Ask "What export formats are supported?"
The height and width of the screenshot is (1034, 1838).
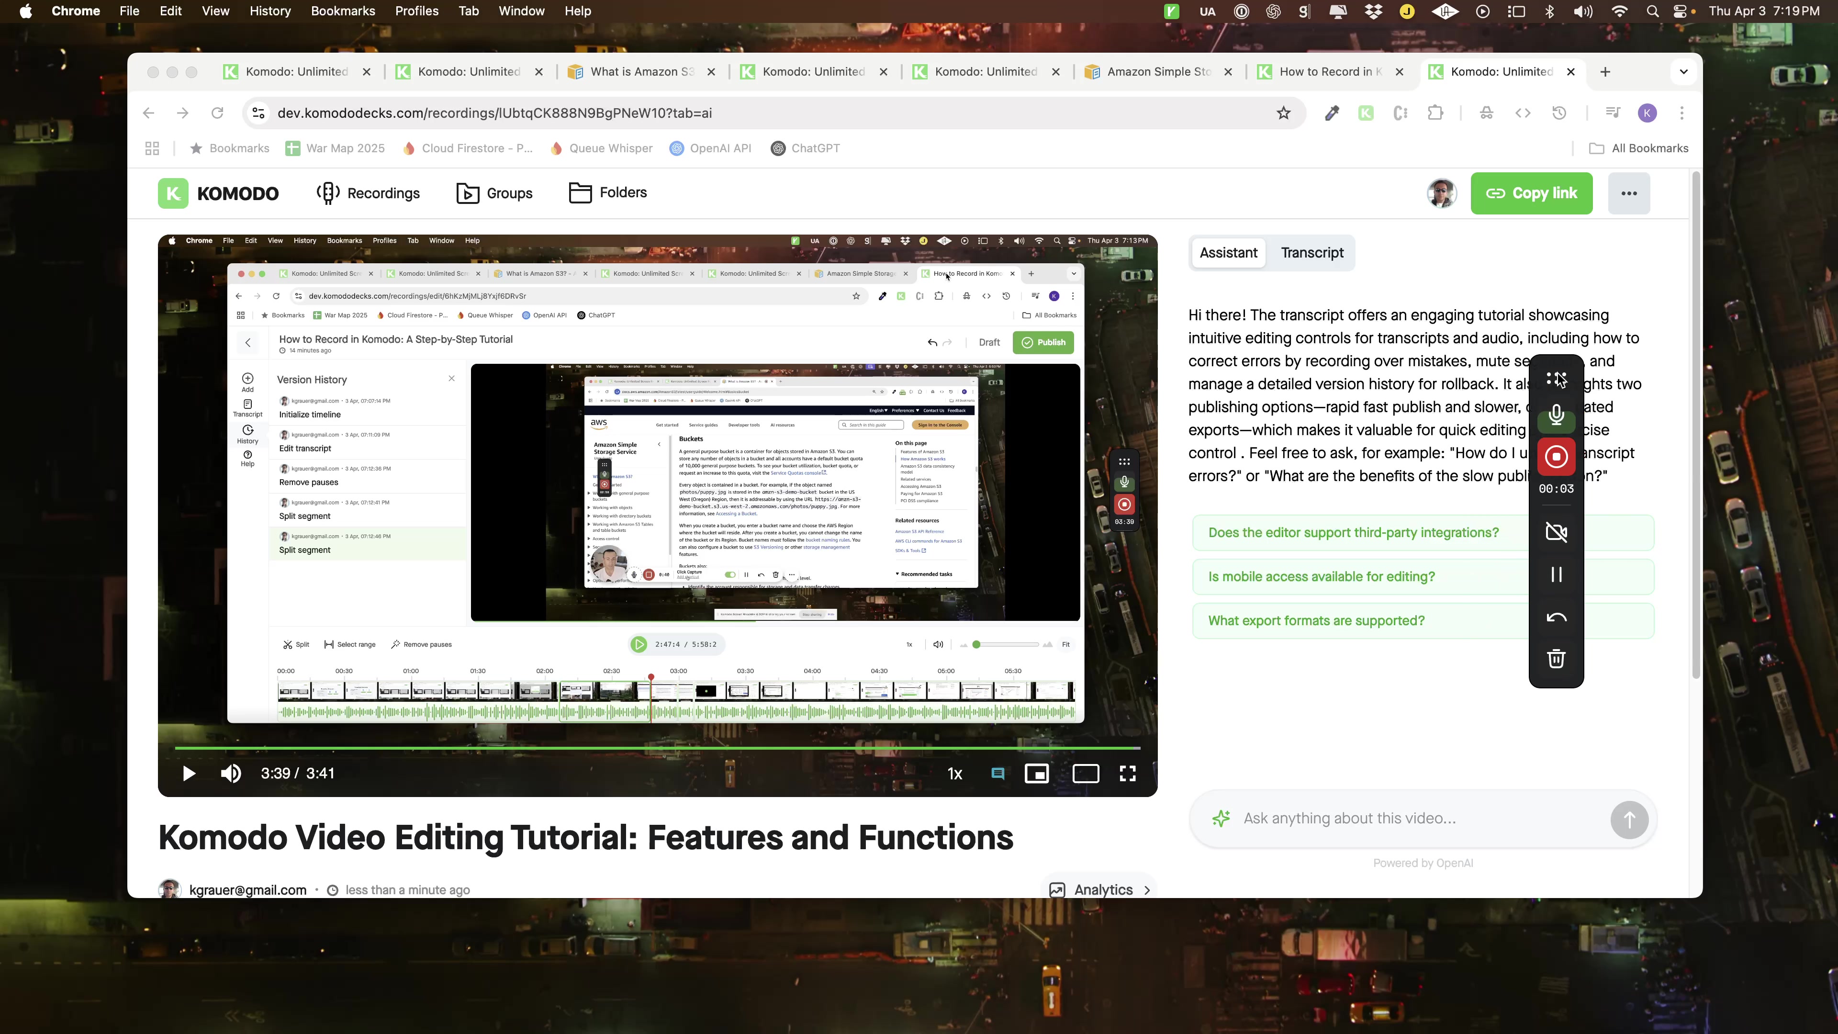click(x=1316, y=621)
